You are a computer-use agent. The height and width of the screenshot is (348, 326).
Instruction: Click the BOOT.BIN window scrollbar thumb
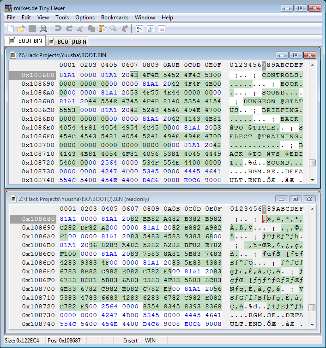pos(313,163)
